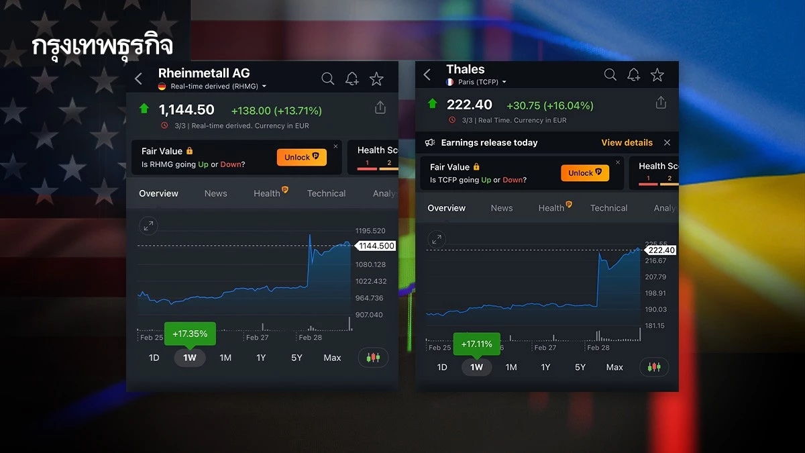Select 1D timeframe on Rheinmetall chart

pyautogui.click(x=154, y=358)
